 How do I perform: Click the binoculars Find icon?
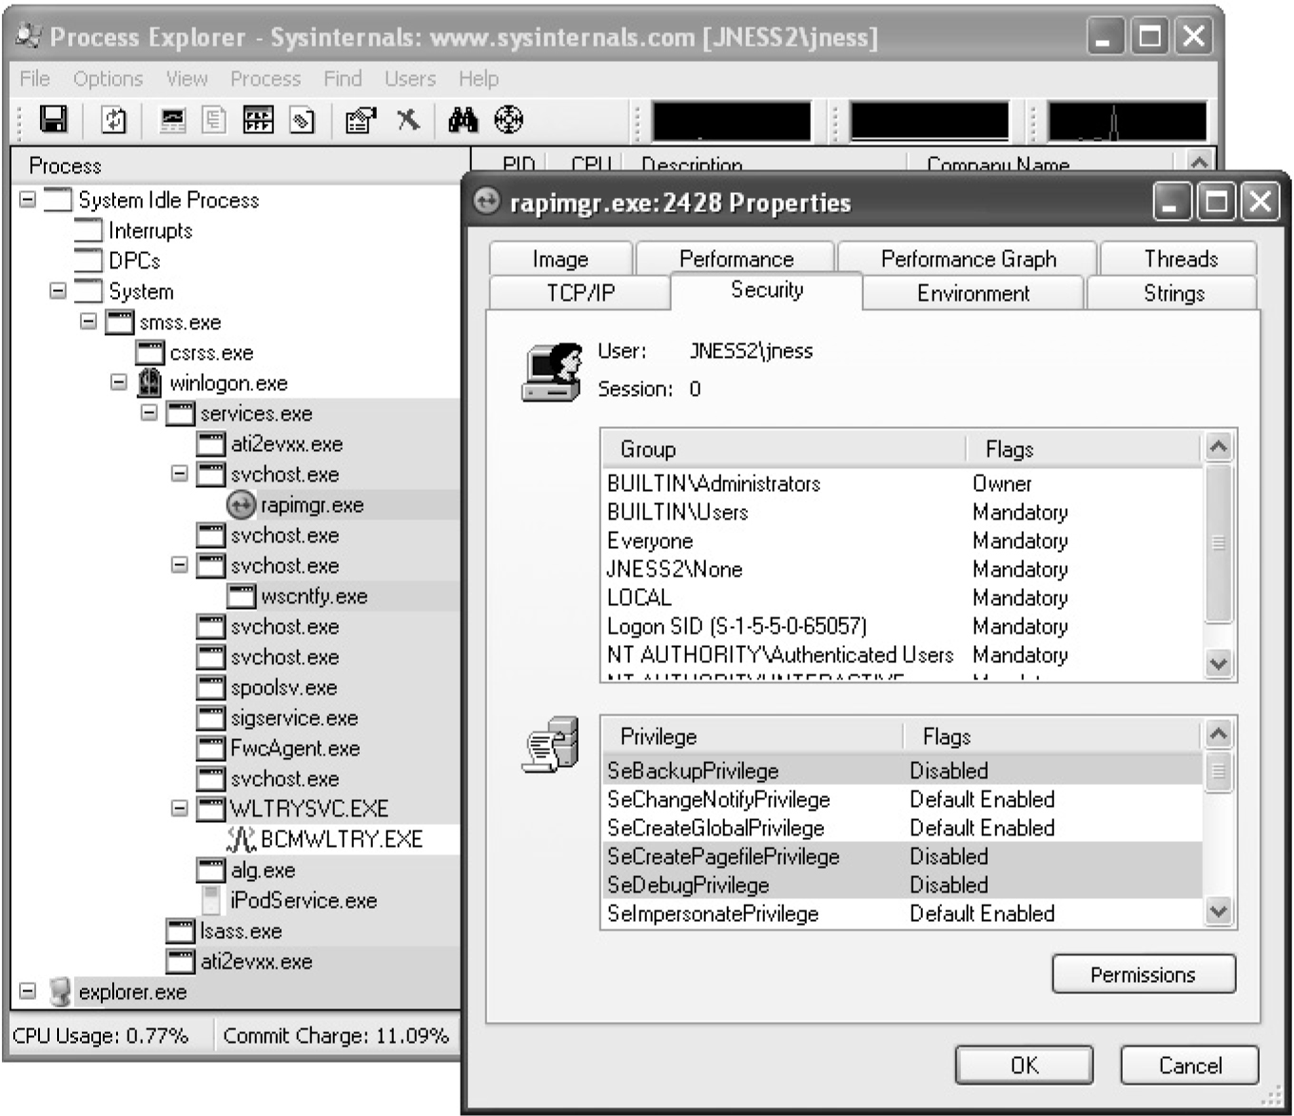(x=463, y=120)
